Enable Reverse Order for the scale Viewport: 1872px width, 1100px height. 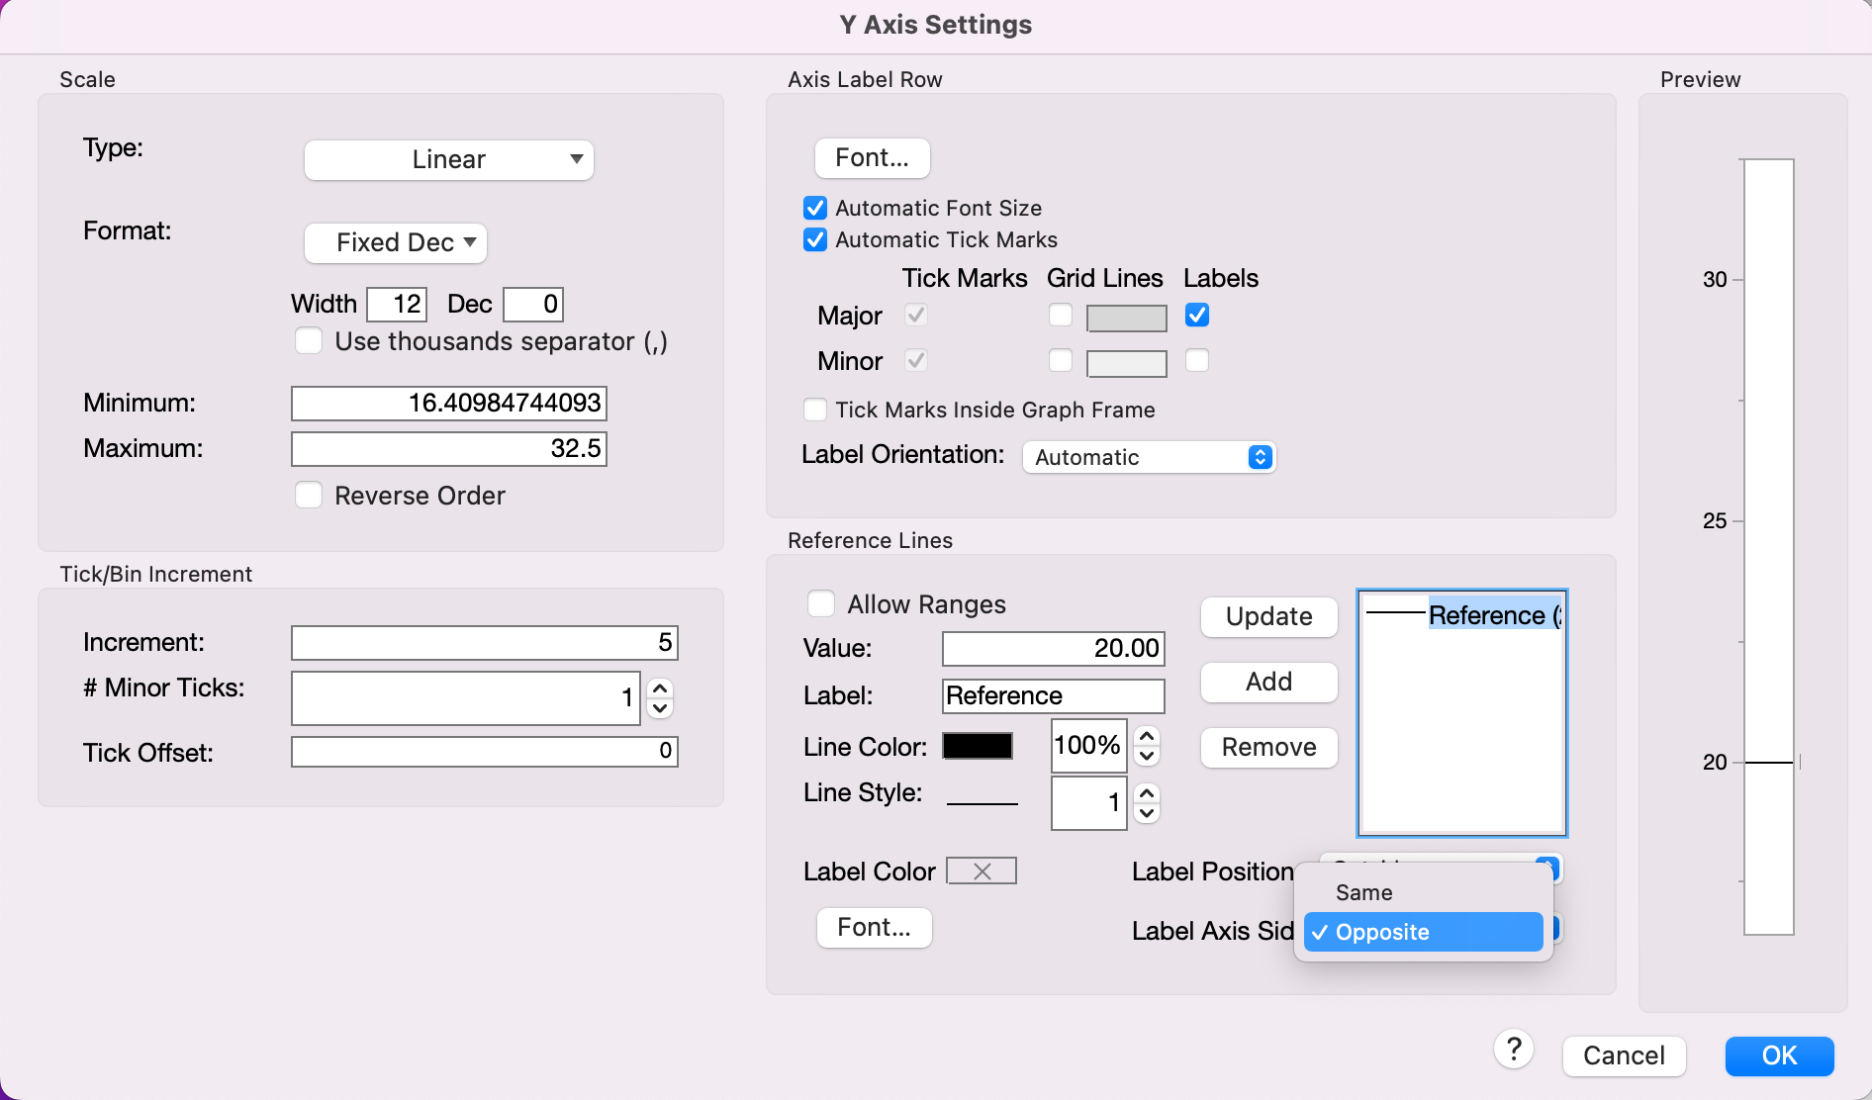pyautogui.click(x=308, y=495)
